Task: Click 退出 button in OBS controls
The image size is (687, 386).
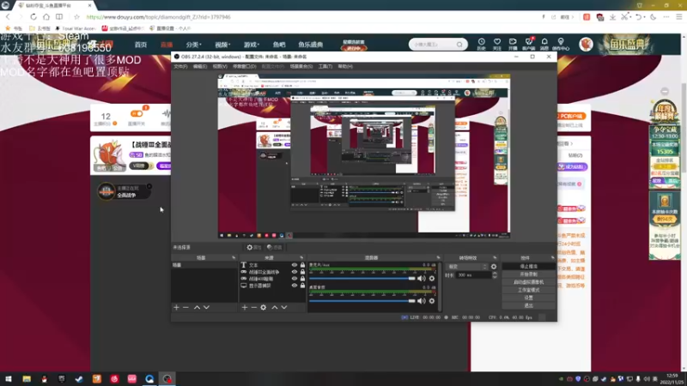Action: click(528, 305)
